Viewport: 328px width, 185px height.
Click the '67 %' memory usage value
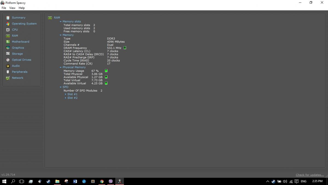click(95, 71)
